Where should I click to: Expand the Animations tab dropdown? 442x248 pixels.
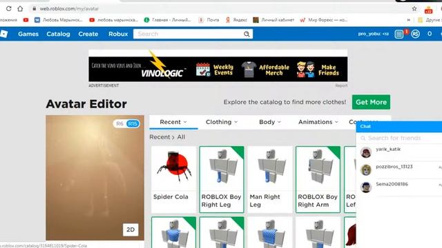(x=318, y=122)
